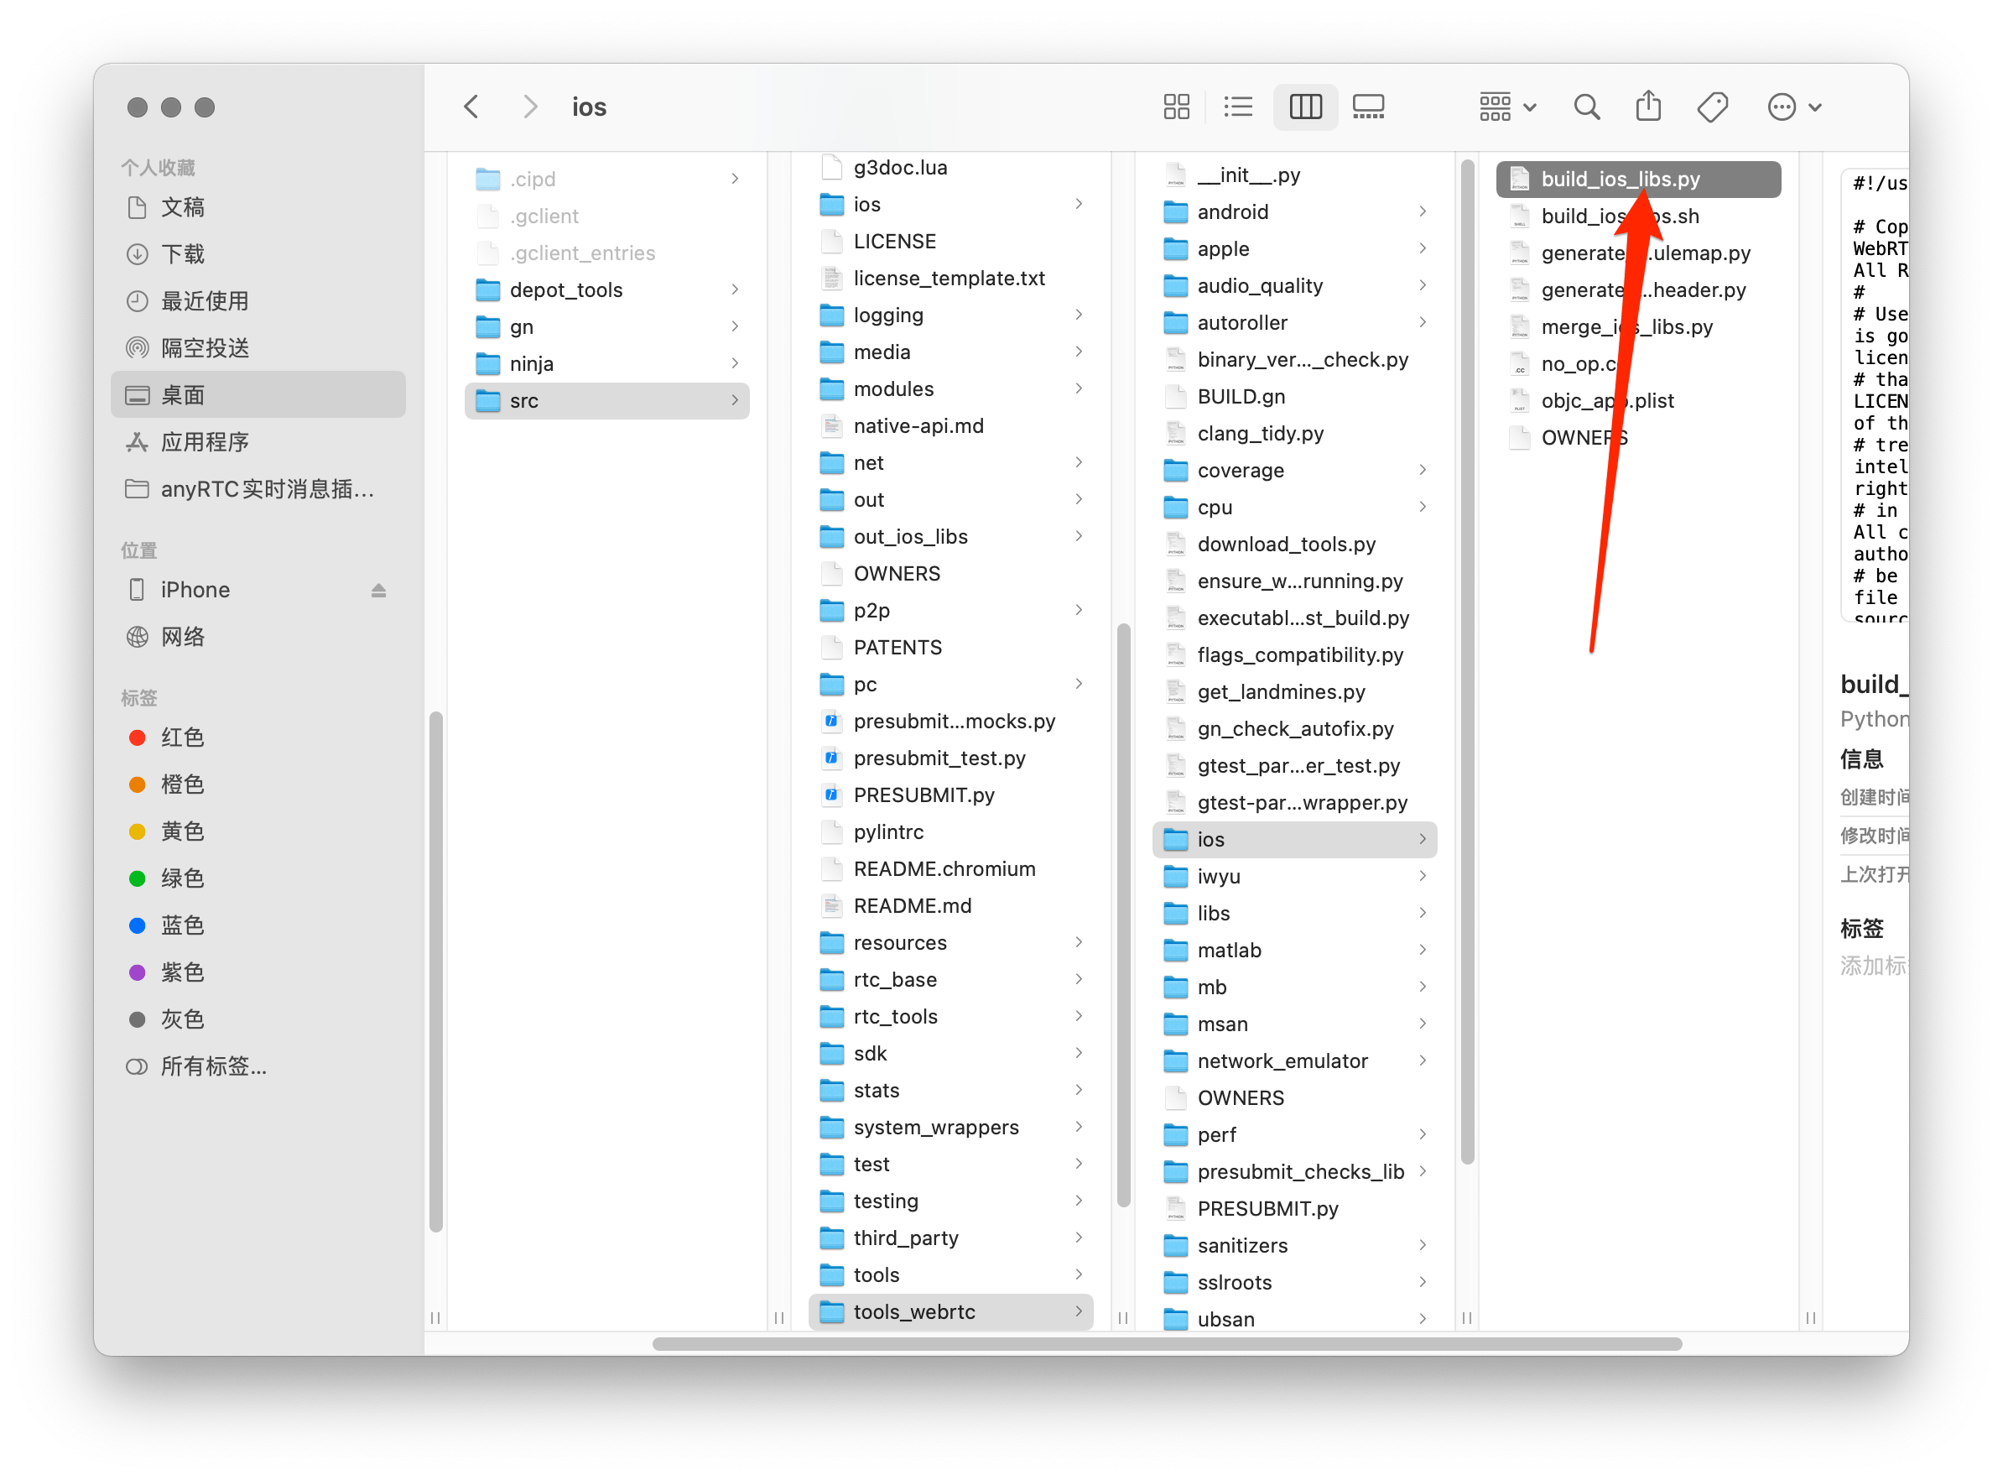The image size is (2003, 1480).
Task: Open the group-by dropdown in the toolbar
Action: pyautogui.click(x=1506, y=106)
